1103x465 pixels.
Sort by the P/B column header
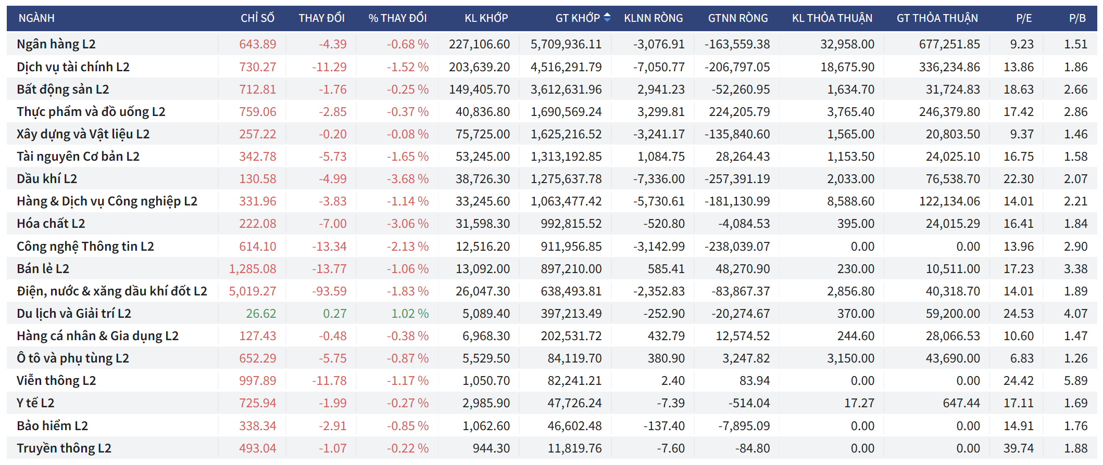(1077, 18)
